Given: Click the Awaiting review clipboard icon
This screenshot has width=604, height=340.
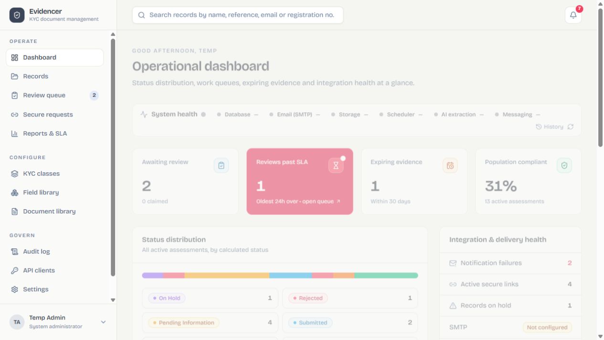Looking at the screenshot, I should [221, 165].
